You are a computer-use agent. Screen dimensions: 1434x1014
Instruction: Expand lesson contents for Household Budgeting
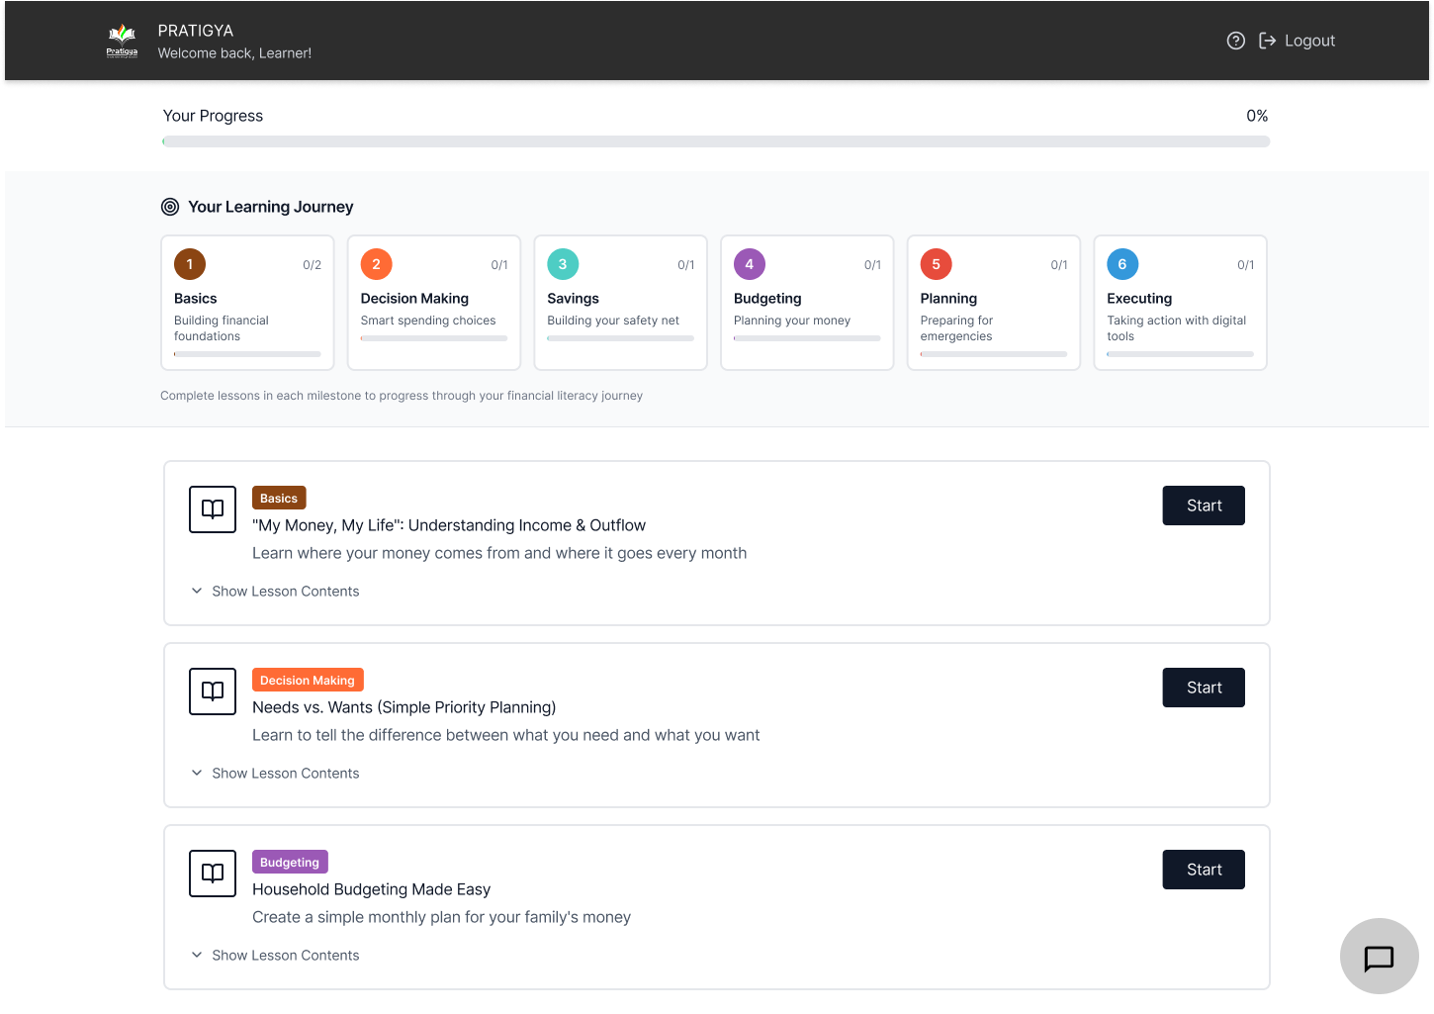275,956
